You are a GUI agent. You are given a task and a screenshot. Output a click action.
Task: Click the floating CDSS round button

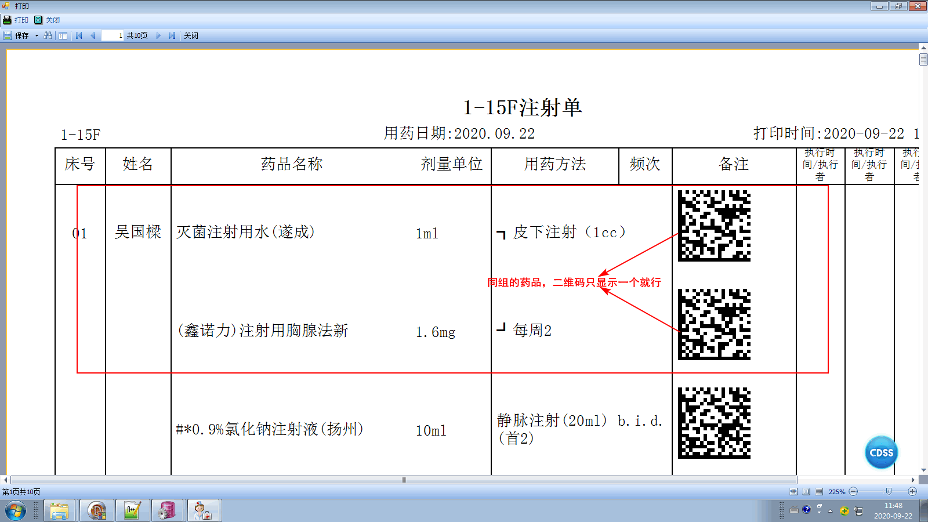coord(881,452)
